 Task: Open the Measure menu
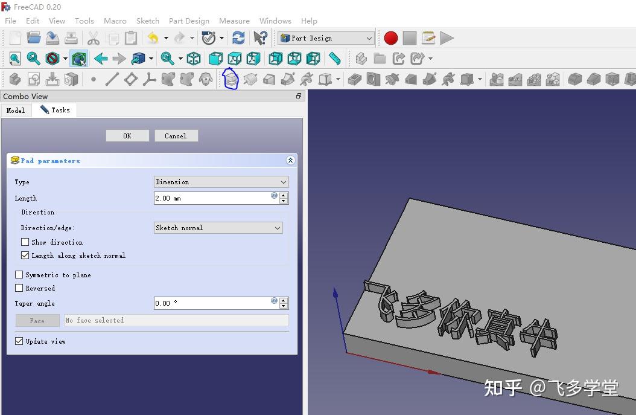pyautogui.click(x=235, y=21)
